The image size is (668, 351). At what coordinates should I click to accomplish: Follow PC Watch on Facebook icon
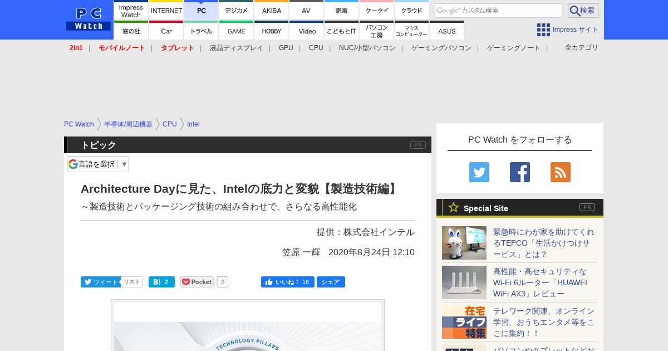pos(520,172)
